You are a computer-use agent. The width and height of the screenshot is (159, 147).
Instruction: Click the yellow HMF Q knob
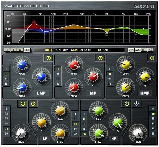tap(145, 77)
